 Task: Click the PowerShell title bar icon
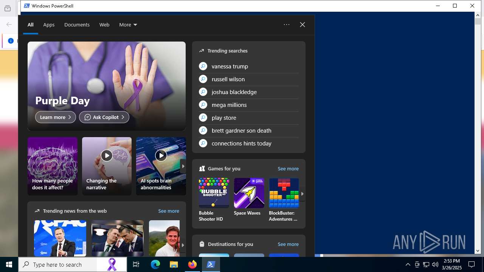[26, 6]
